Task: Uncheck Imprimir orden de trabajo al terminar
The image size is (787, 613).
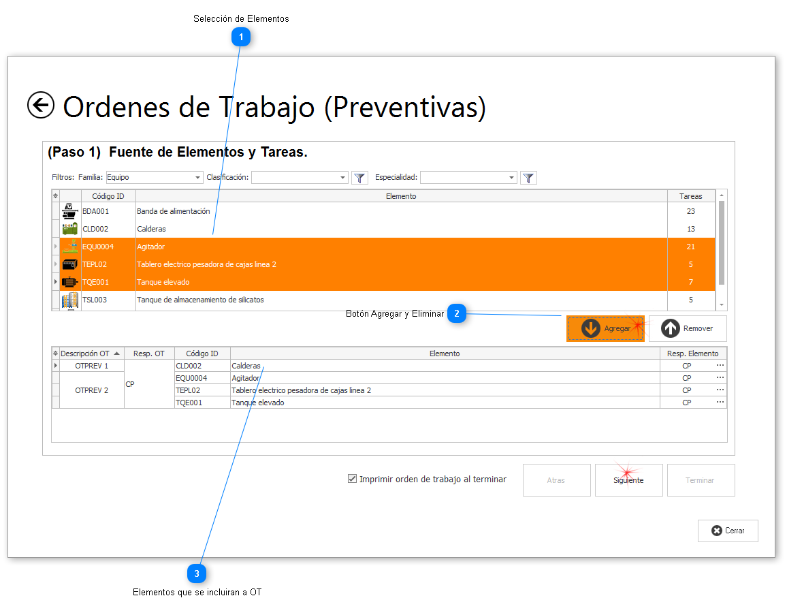Action: 352,479
